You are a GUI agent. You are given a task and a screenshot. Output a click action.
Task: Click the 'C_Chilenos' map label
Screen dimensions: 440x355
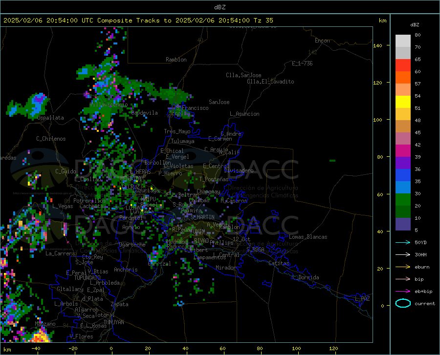[x=51, y=139]
